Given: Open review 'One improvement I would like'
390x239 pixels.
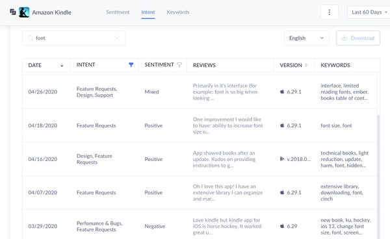Looking at the screenshot, I should click(x=228, y=125).
